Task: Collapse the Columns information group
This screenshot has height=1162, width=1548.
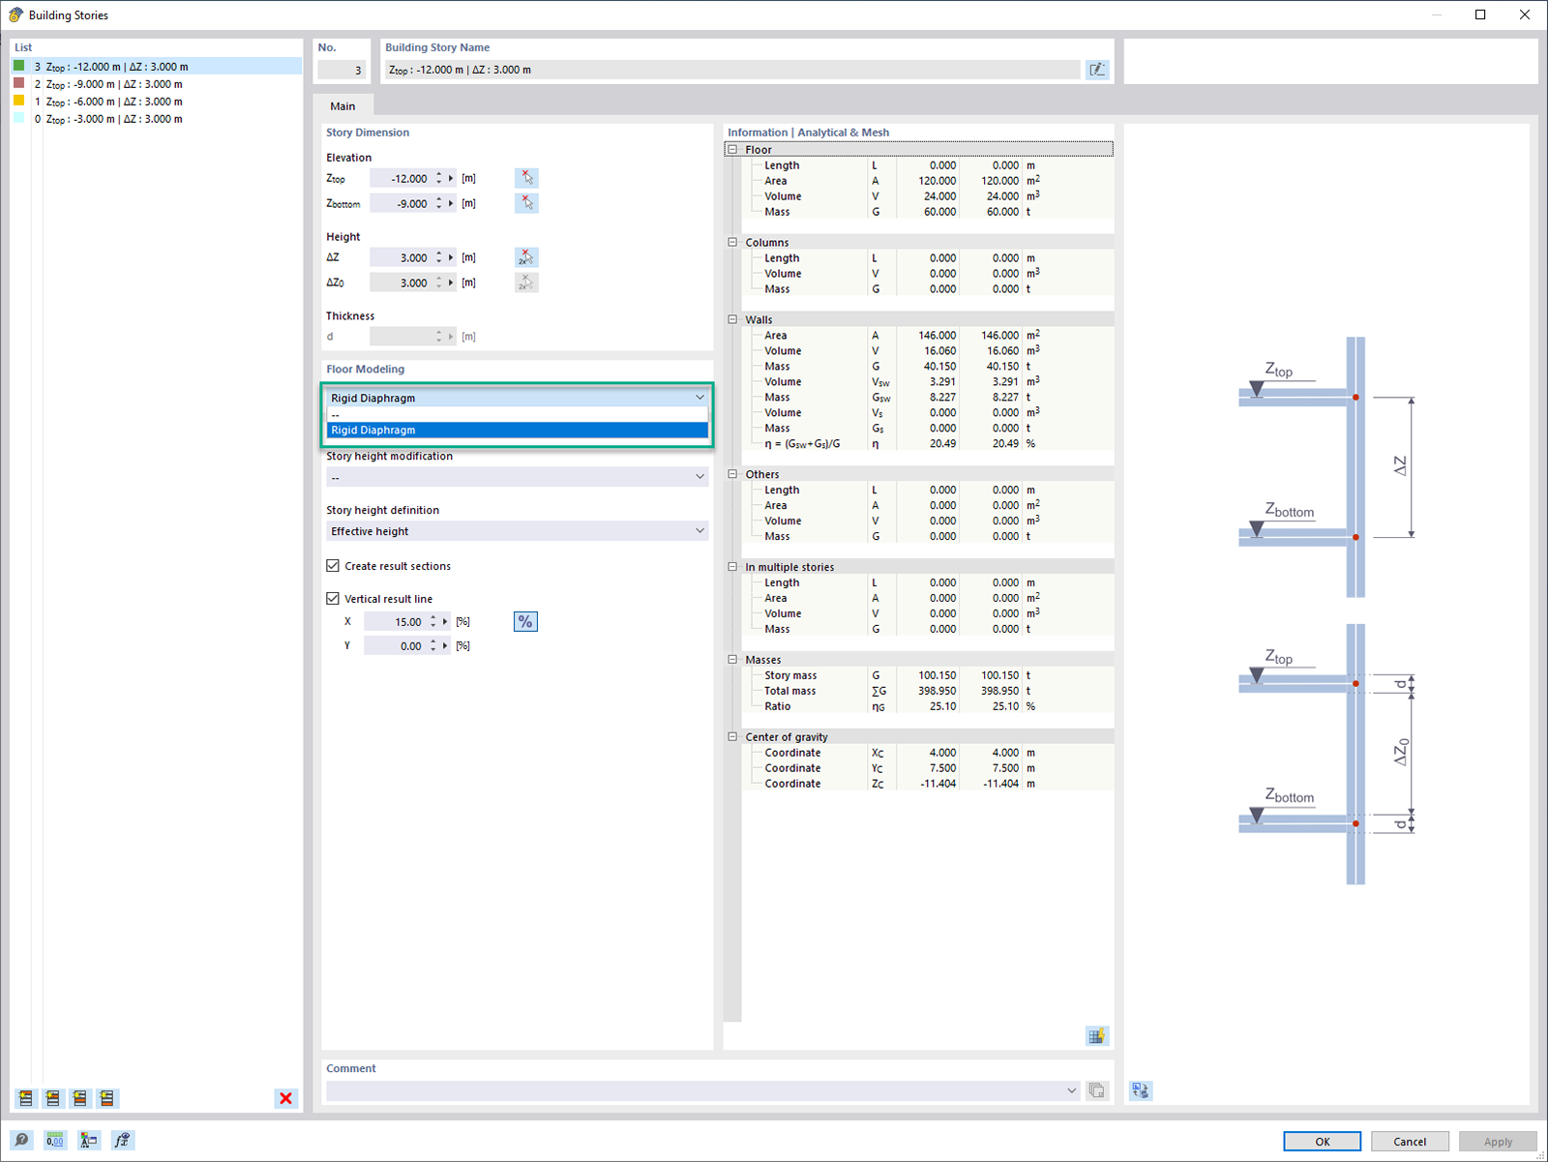Action: click(732, 243)
